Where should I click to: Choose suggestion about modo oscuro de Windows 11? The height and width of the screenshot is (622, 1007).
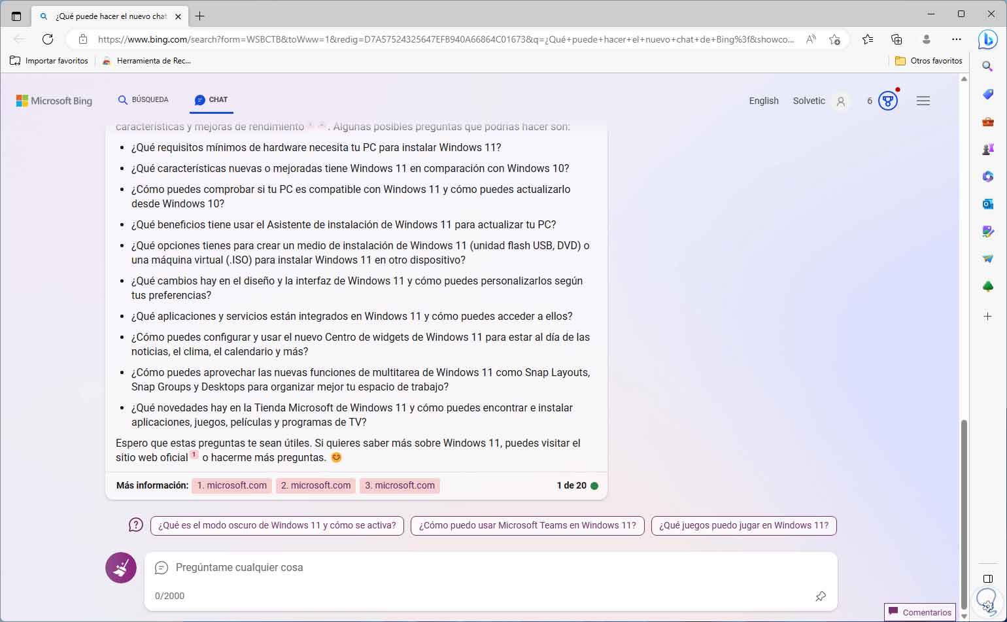pyautogui.click(x=277, y=526)
